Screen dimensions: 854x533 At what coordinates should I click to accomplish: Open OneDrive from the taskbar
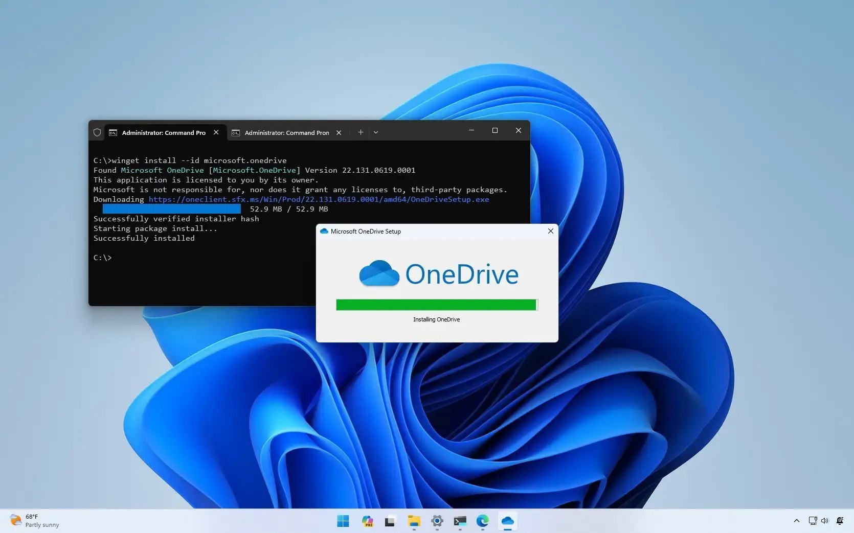coord(507,521)
